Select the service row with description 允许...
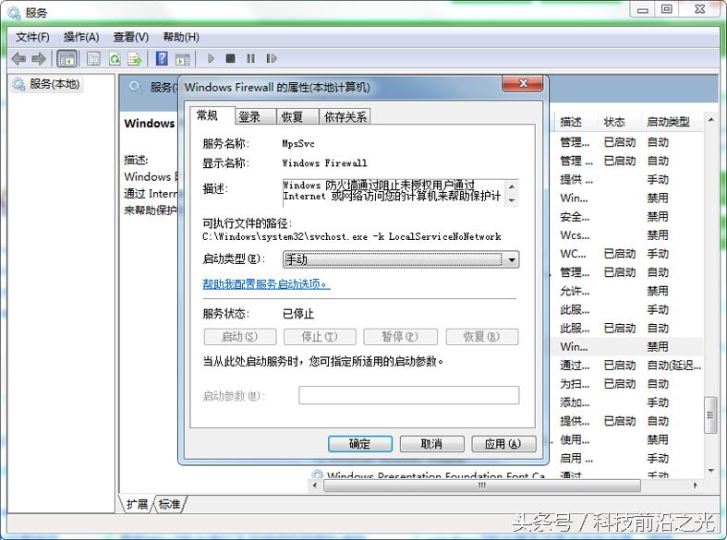727x540 pixels. click(x=629, y=291)
